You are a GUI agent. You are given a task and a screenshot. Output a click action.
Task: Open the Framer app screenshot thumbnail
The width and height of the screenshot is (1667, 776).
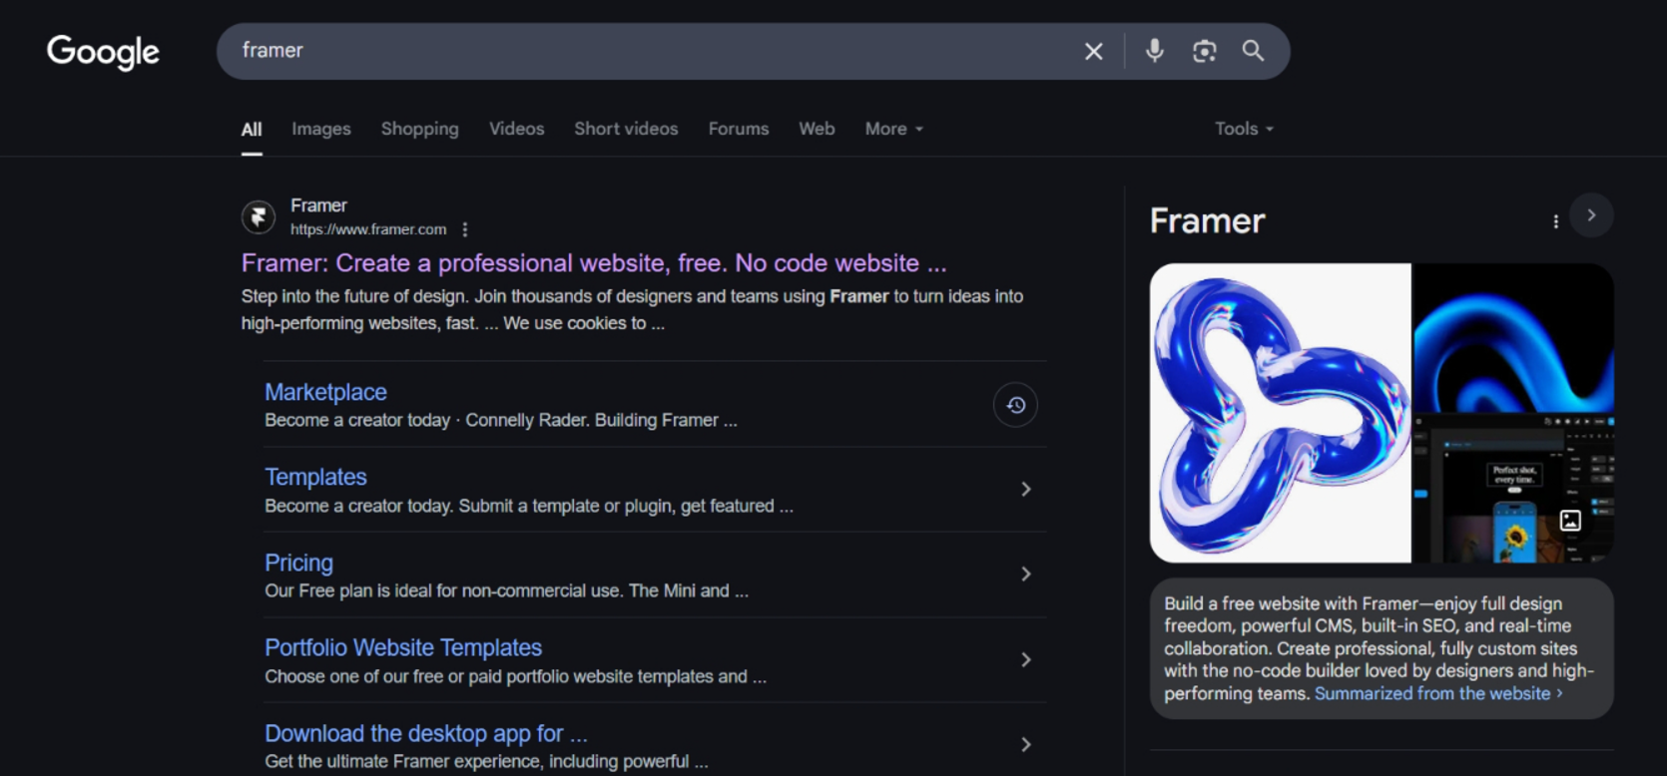1513,489
